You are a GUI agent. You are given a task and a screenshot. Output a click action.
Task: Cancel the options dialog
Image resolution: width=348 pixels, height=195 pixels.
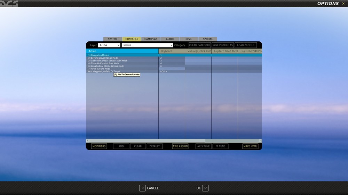(x=149, y=188)
